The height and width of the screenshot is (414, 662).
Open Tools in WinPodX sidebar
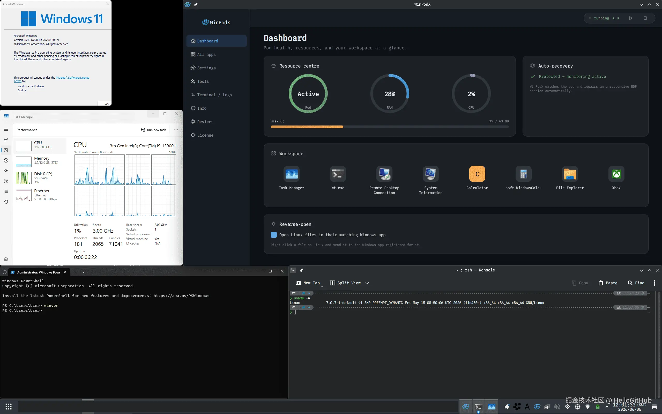point(216,81)
